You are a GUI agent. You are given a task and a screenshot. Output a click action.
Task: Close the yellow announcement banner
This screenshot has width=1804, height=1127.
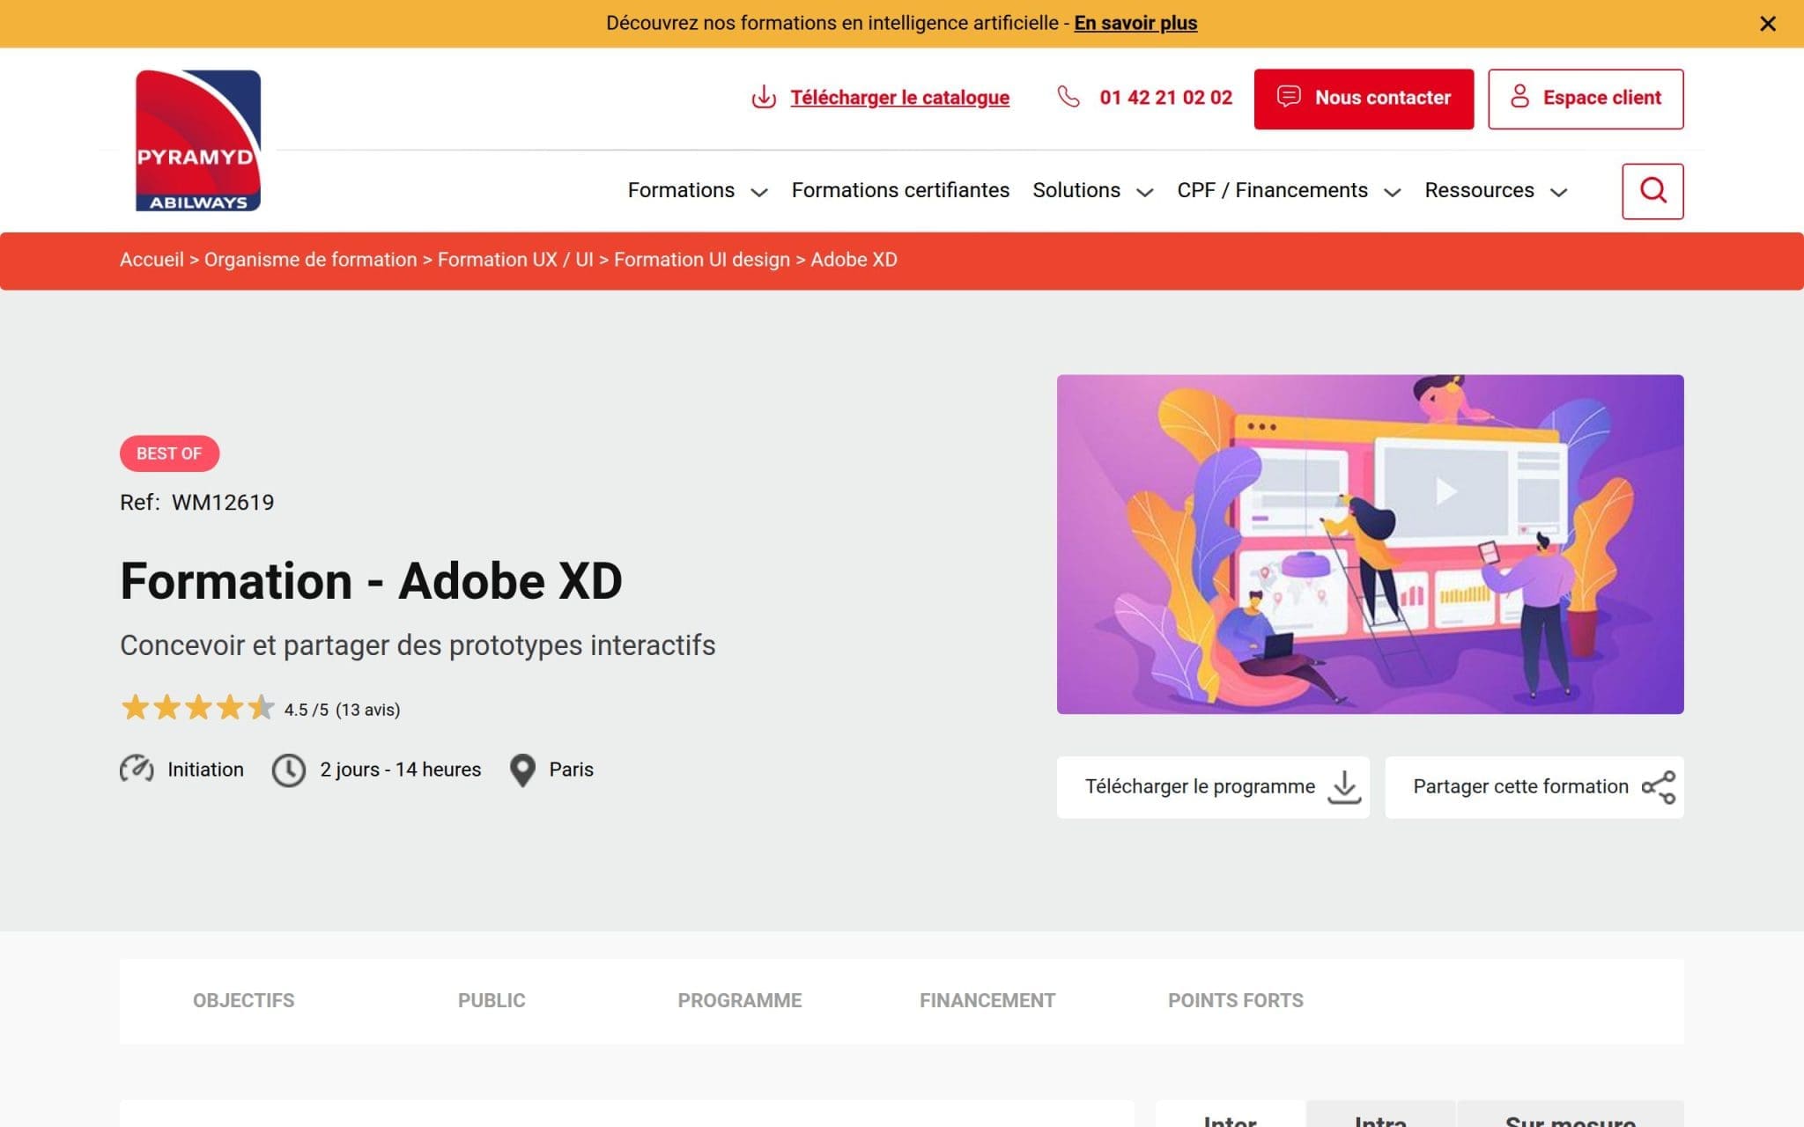[x=1767, y=24]
